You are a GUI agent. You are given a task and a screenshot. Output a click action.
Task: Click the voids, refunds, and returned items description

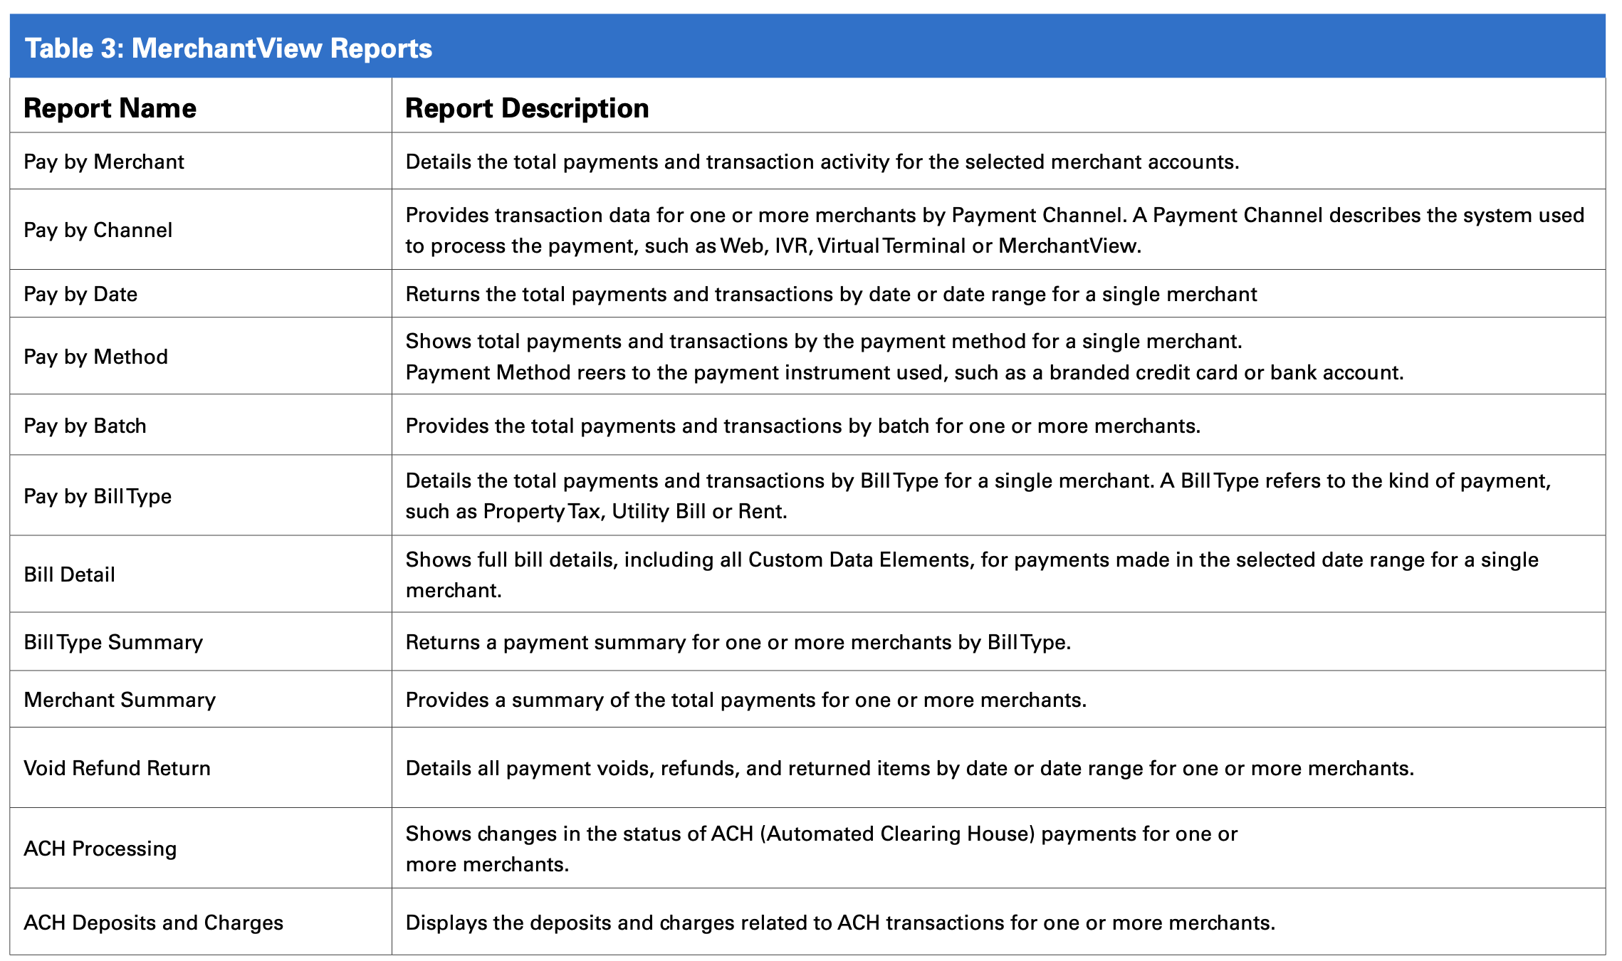[x=909, y=768]
